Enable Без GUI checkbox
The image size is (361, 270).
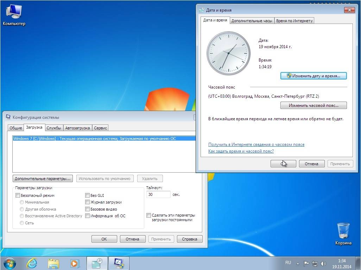coord(87,195)
